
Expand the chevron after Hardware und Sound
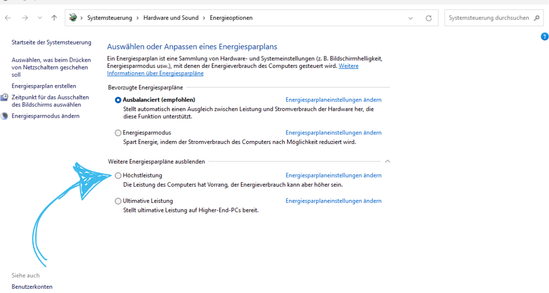[204, 18]
